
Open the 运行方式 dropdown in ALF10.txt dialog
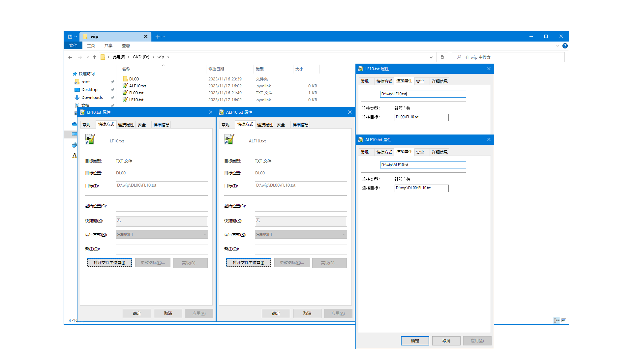[343, 234]
